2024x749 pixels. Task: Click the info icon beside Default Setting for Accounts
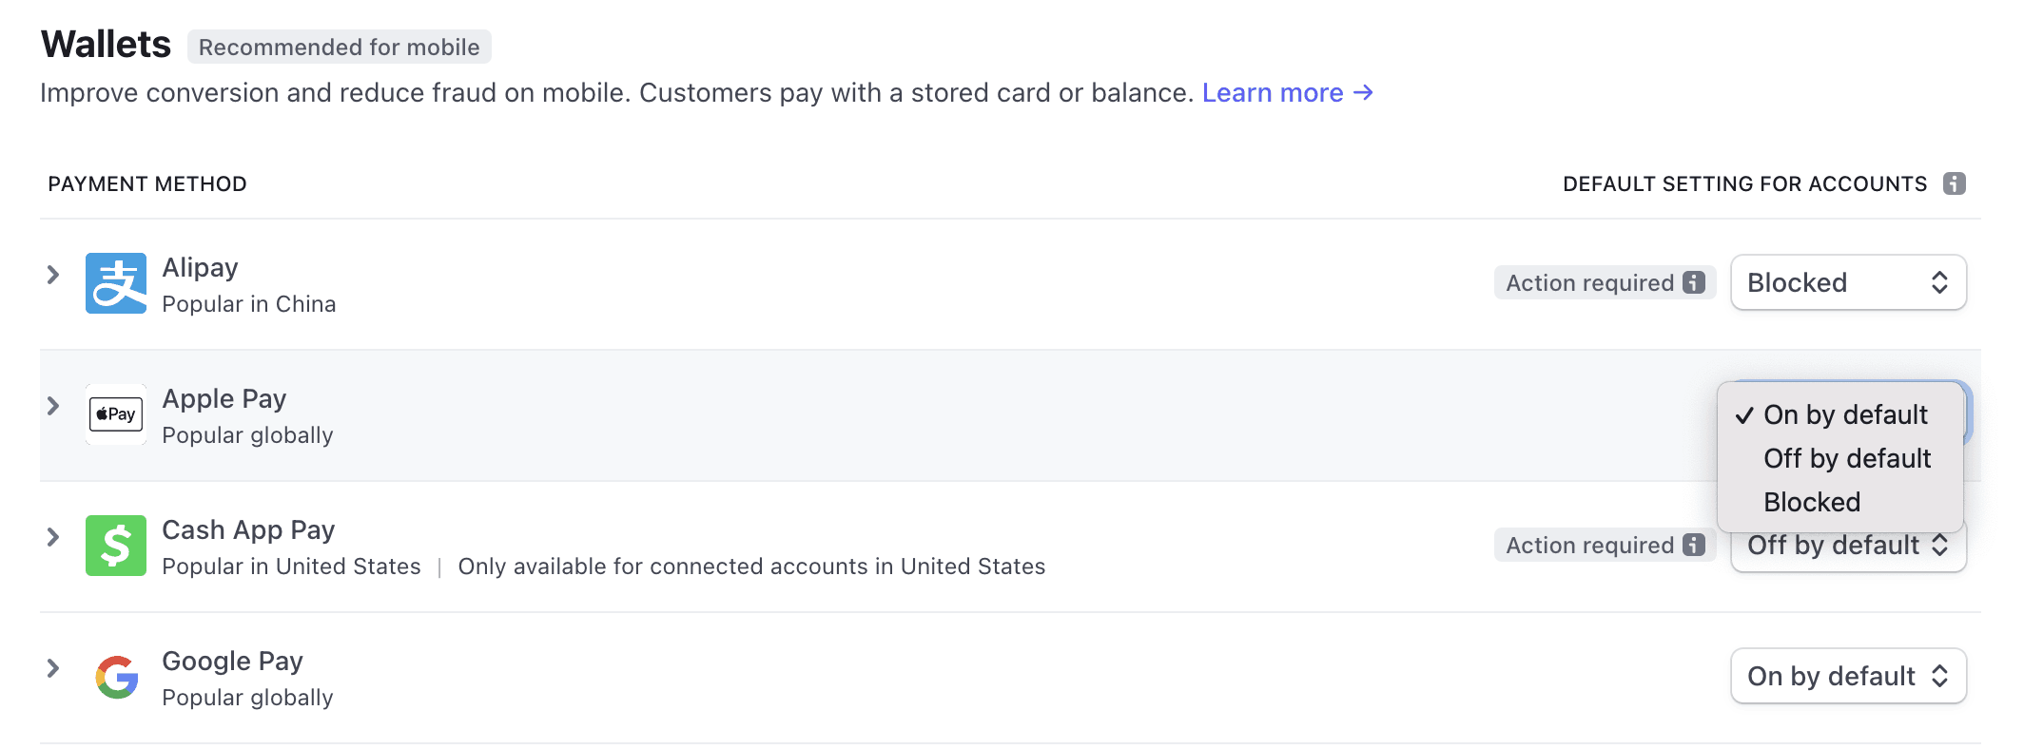[x=1956, y=183]
